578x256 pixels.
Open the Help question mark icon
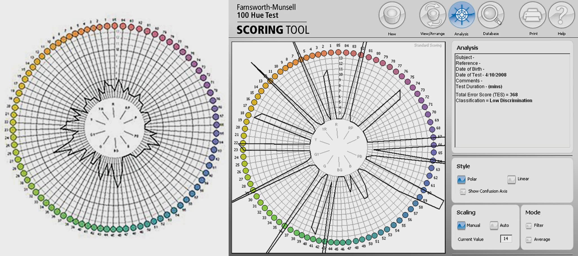point(561,15)
